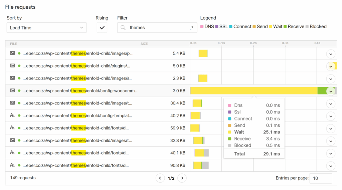The width and height of the screenshot is (342, 190).
Task: Expand the config-woocomm 3.0 KB row
Action: [331, 91]
